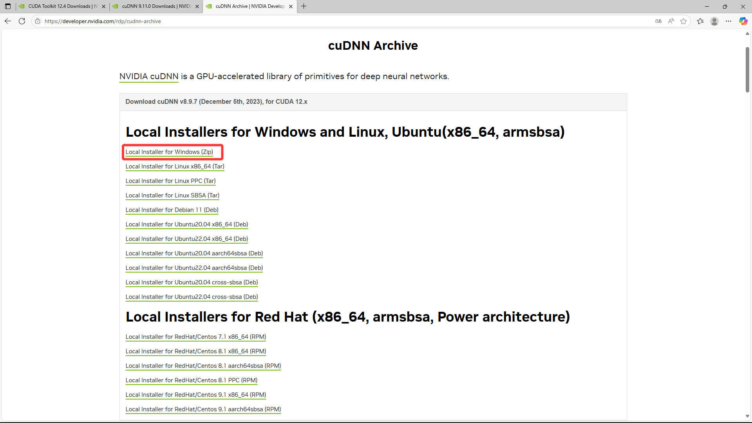Download Ubuntu22.04 aarch64sbsa (Deb) installer
The image size is (752, 423).
coord(194,268)
